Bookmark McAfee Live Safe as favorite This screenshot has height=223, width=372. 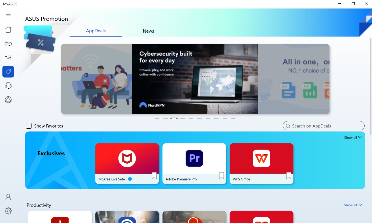click(x=154, y=176)
